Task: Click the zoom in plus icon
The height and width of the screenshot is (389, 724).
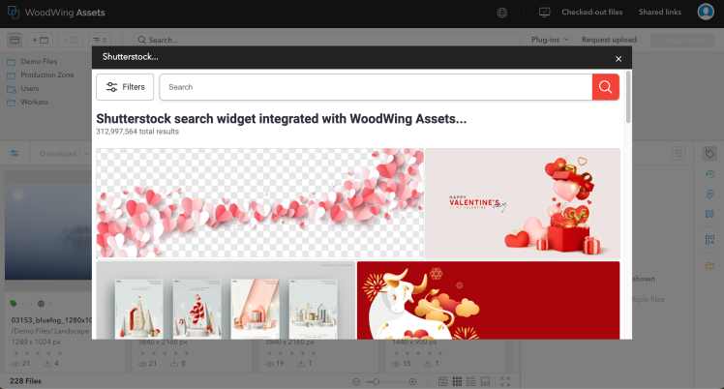Action: pyautogui.click(x=412, y=381)
